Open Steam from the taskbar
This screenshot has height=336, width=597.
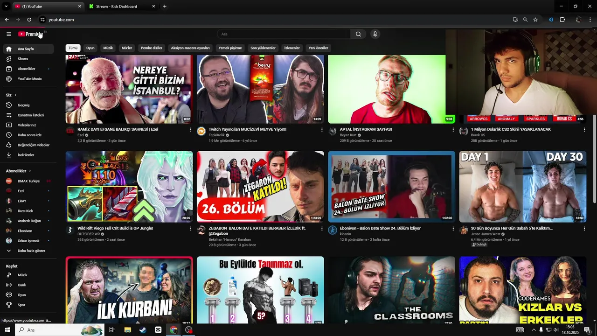[x=143, y=330]
